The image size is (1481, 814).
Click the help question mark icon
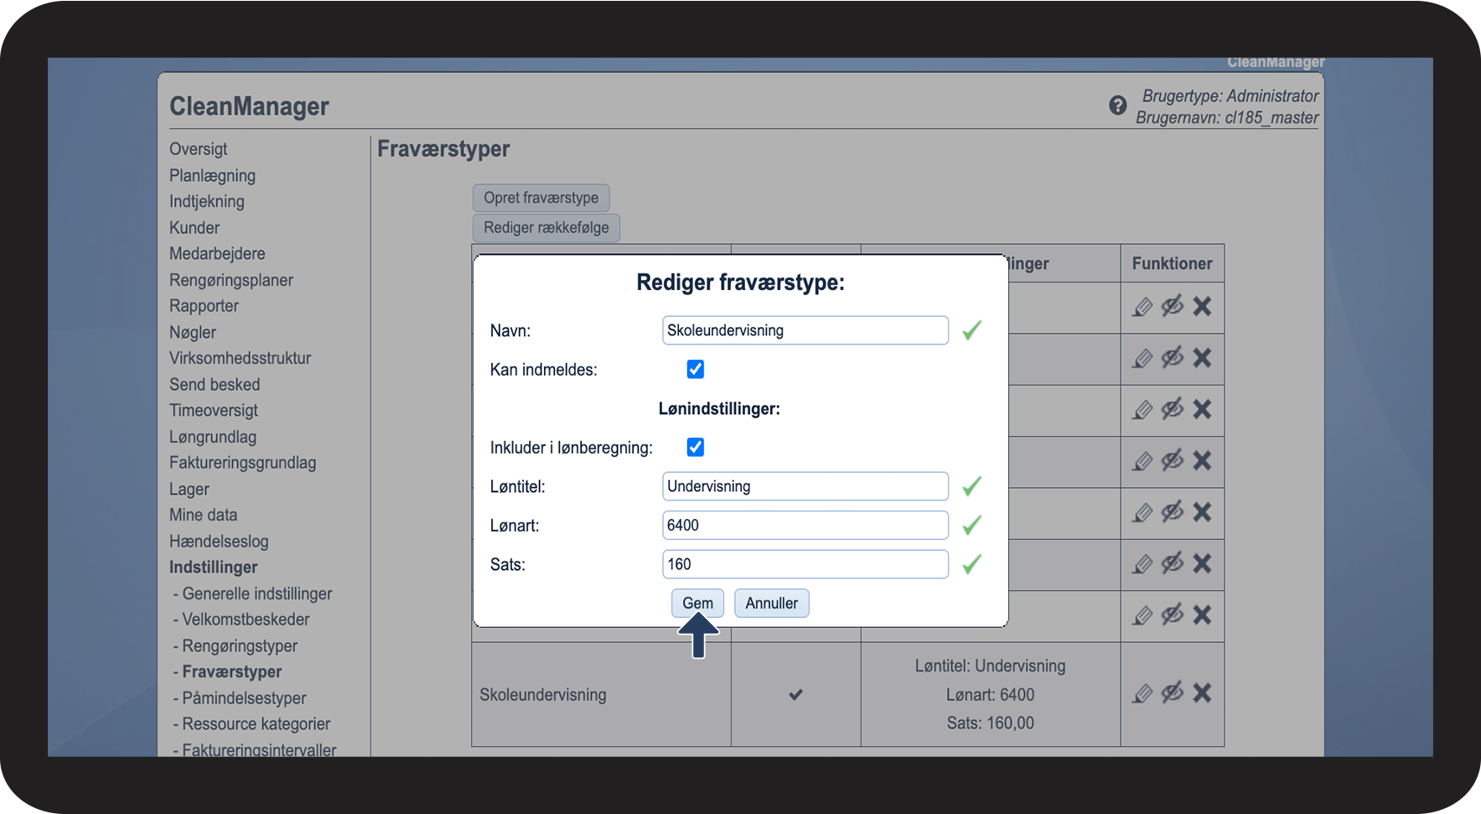1117,106
